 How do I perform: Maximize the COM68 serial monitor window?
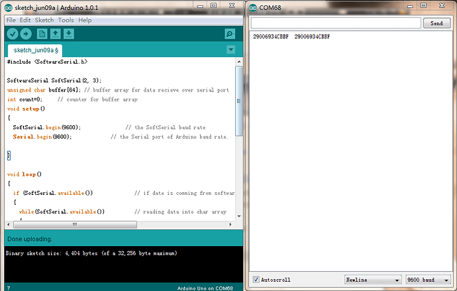[x=423, y=5]
